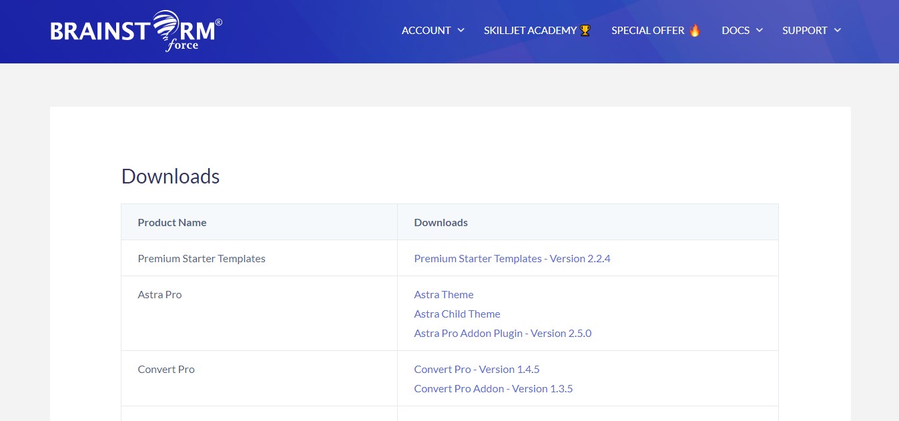899x421 pixels.
Task: Click the fire icon beside Special Offer
Action: click(694, 30)
